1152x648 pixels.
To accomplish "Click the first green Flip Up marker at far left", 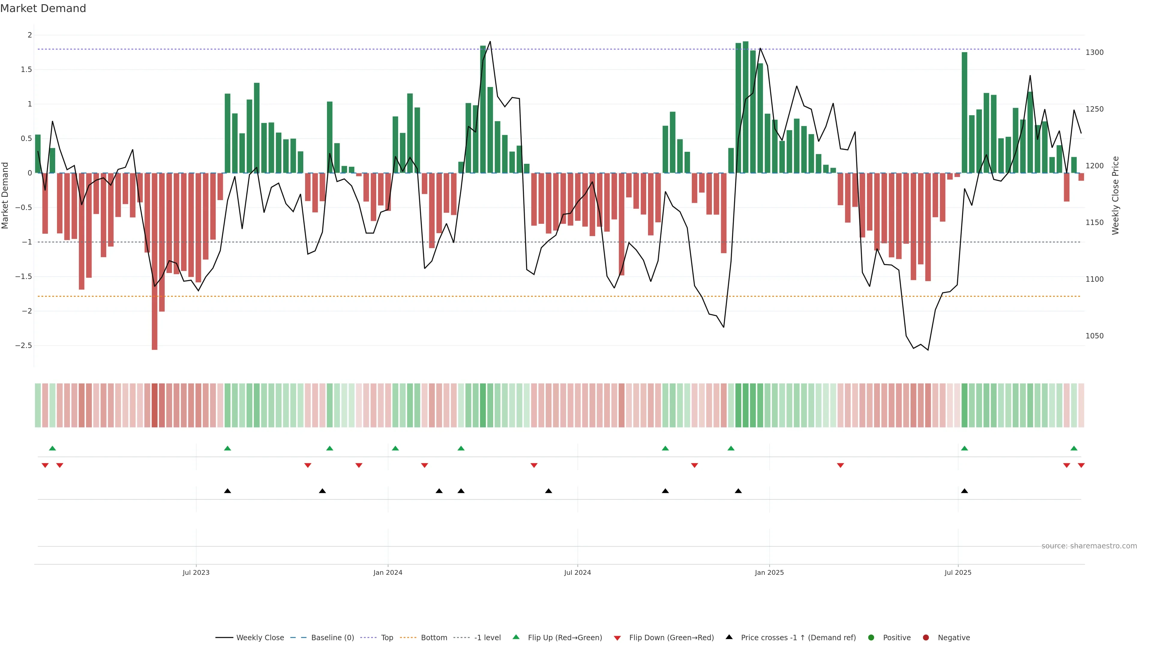I will coord(52,448).
